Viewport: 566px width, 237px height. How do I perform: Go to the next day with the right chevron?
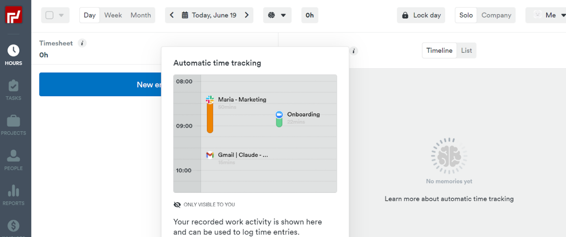tap(246, 15)
